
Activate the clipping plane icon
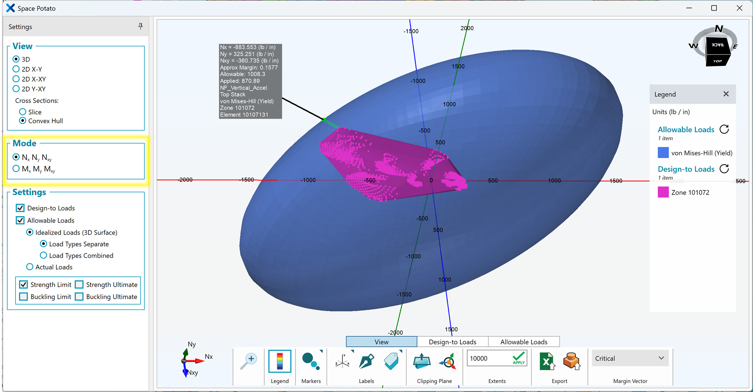(422, 361)
